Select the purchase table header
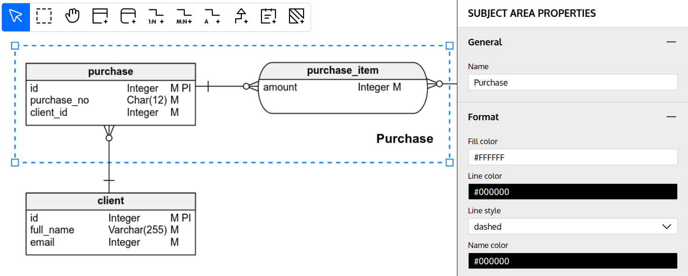The width and height of the screenshot is (688, 276). [110, 72]
